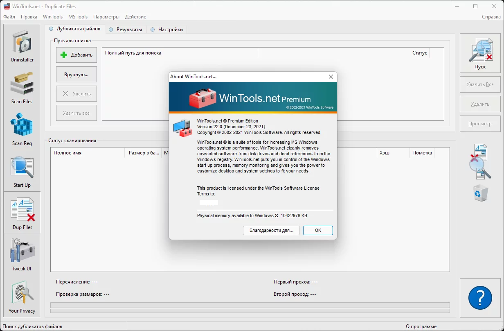
Task: Click the Благодарности для... button
Action: coord(271,230)
